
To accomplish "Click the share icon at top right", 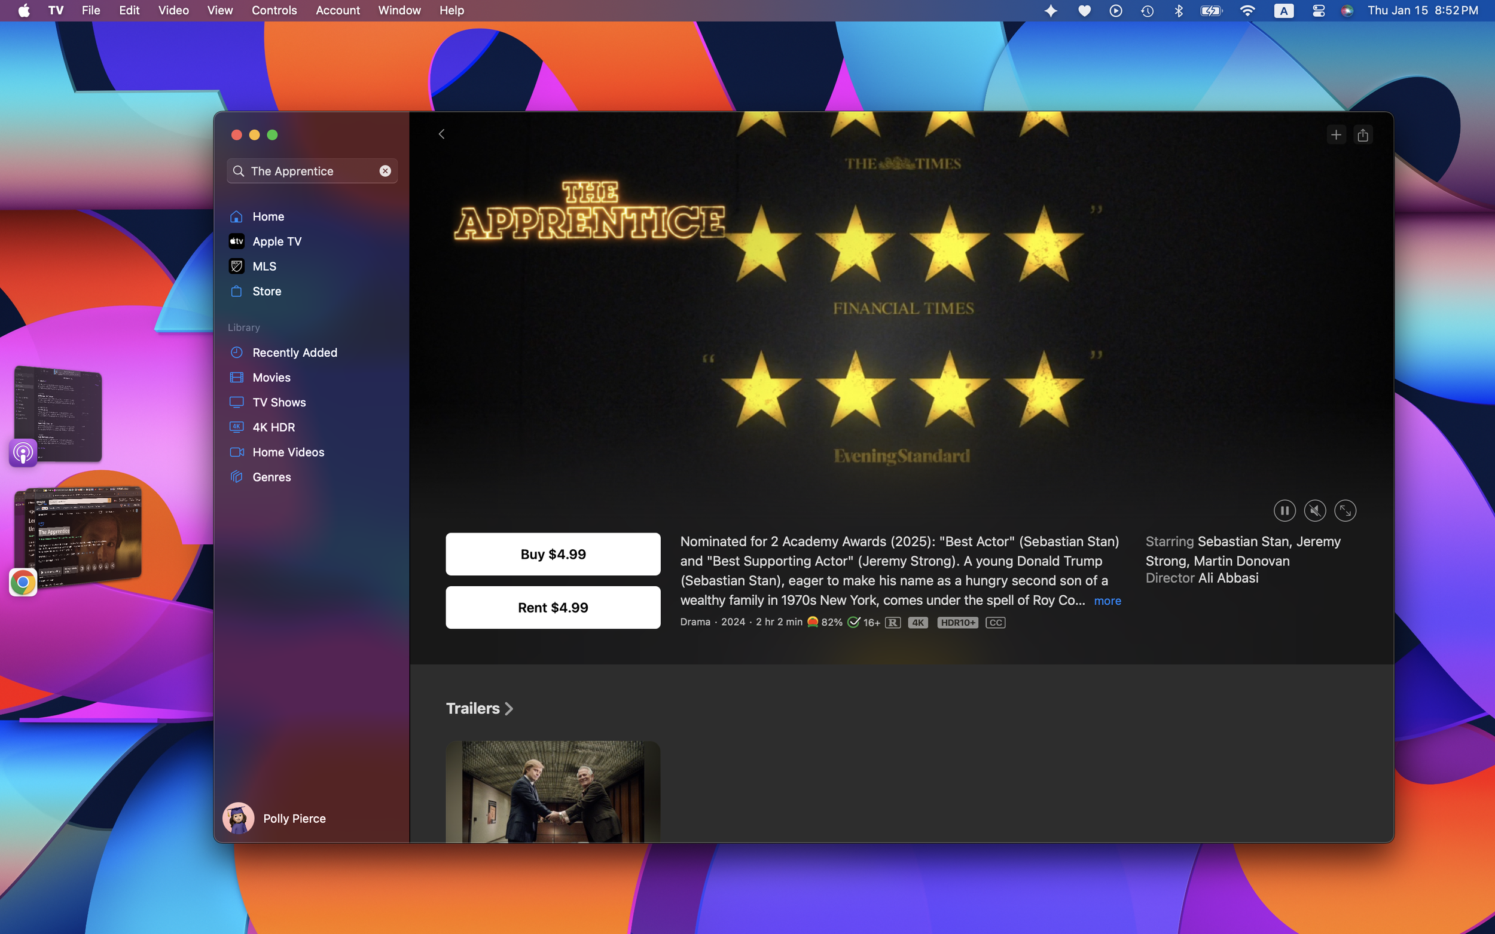I will (1362, 134).
